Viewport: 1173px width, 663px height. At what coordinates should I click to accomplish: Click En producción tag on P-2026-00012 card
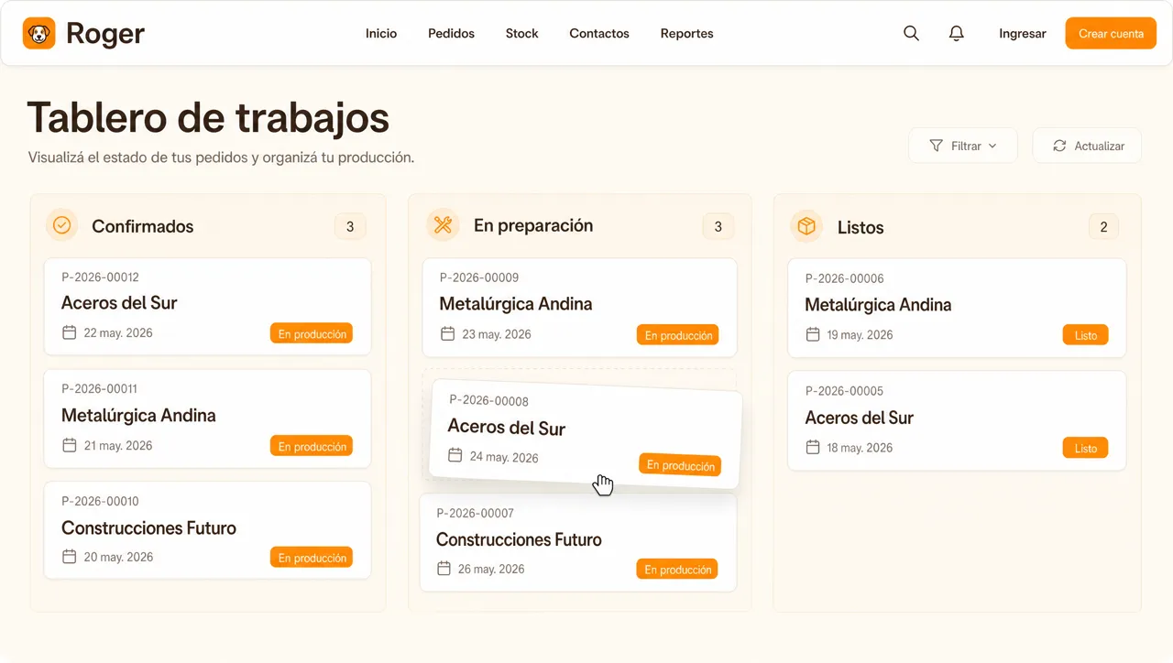312,334
